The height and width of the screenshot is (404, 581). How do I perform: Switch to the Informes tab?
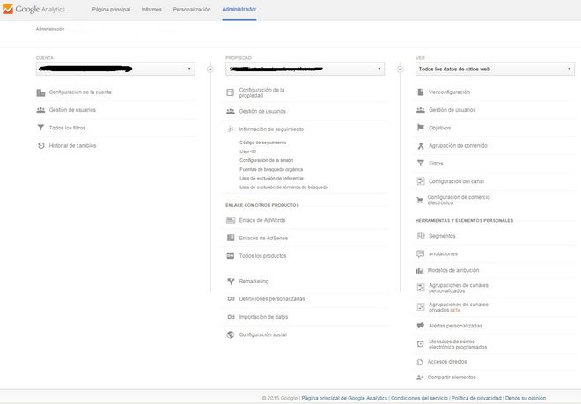[151, 9]
